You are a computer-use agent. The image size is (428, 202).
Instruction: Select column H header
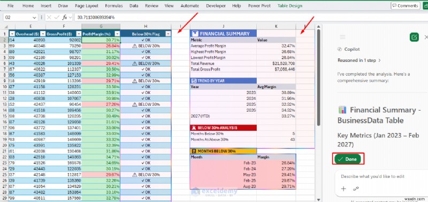pos(146,26)
